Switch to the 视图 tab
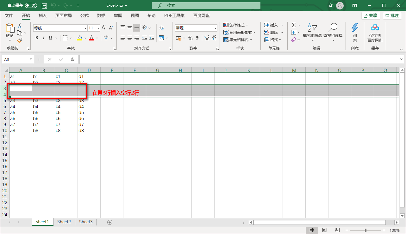406x234 pixels. (x=135, y=15)
